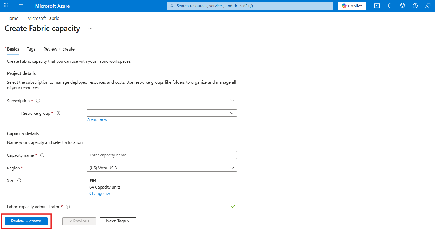Open portal settings gear
This screenshot has width=435, height=233.
click(402, 6)
